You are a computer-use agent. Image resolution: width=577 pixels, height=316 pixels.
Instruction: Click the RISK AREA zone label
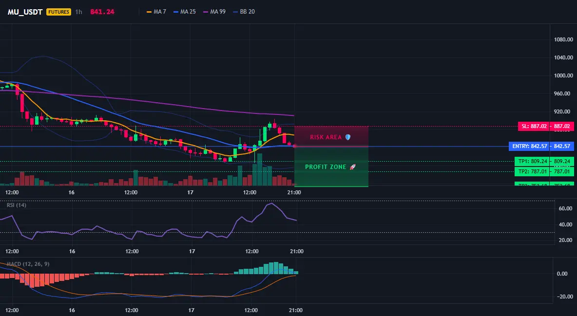coord(330,137)
